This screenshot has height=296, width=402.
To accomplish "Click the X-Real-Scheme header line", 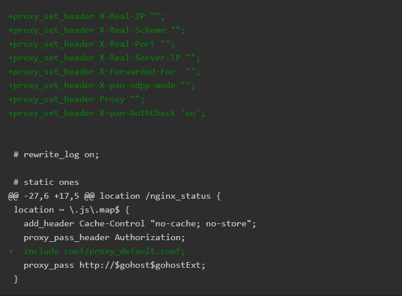I will point(96,30).
